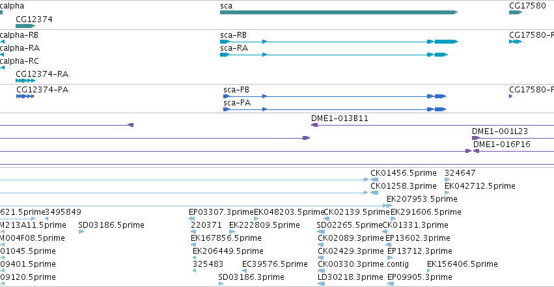Select the DME1-001L23 BAC label
The height and width of the screenshot is (287, 554).
(x=500, y=131)
